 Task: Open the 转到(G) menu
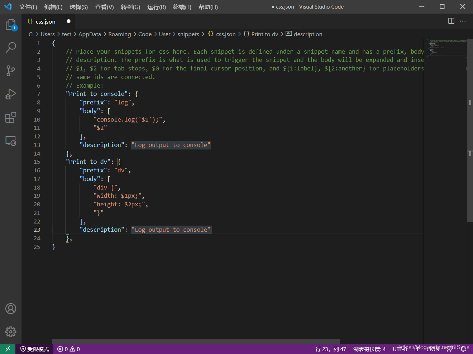coord(130,7)
